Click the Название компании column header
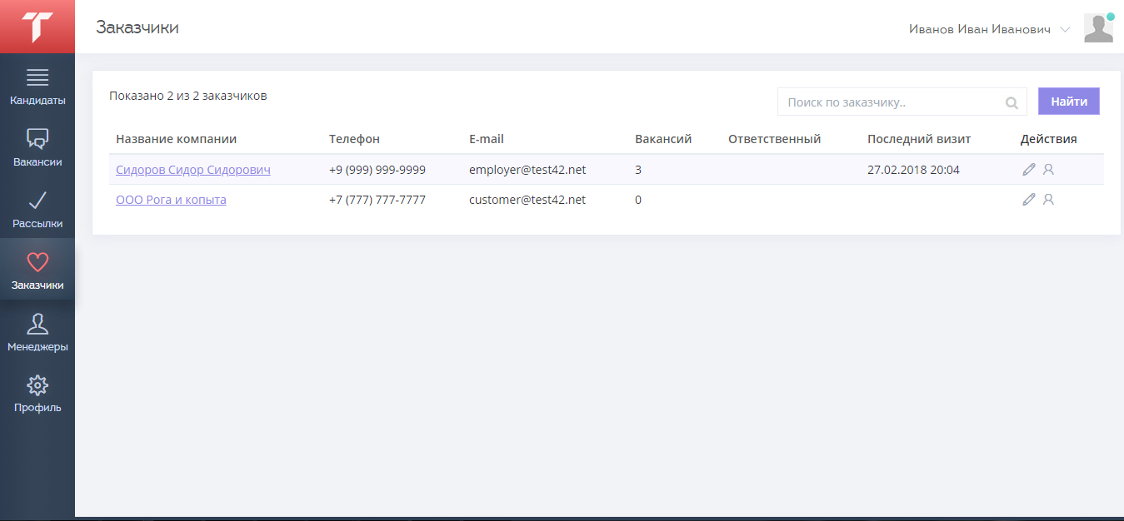This screenshot has width=1124, height=521. coord(176,139)
